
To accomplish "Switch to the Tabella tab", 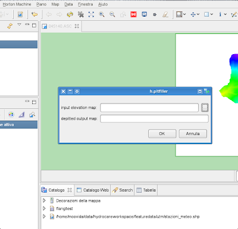I will (146, 190).
